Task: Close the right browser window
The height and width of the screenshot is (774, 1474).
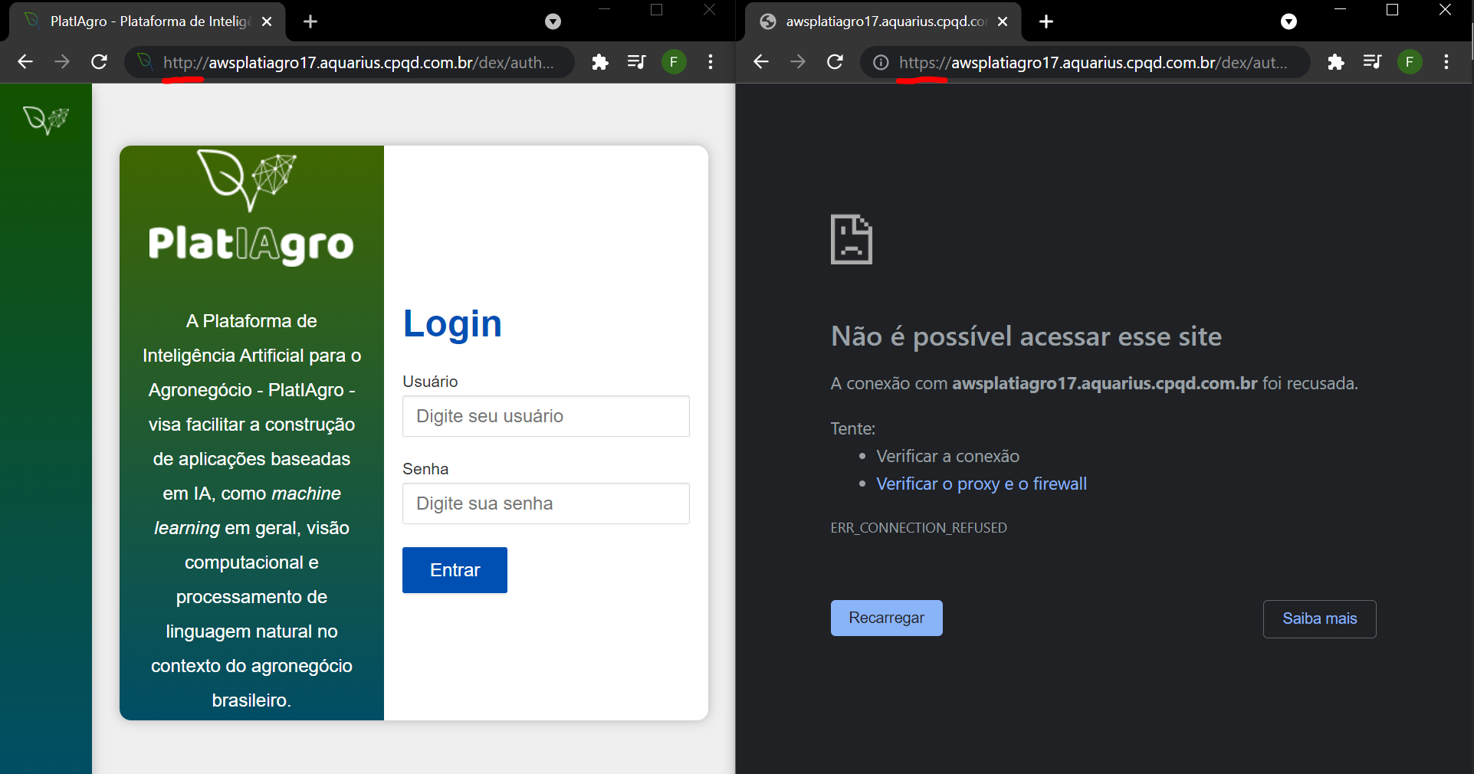Action: pyautogui.click(x=1445, y=9)
